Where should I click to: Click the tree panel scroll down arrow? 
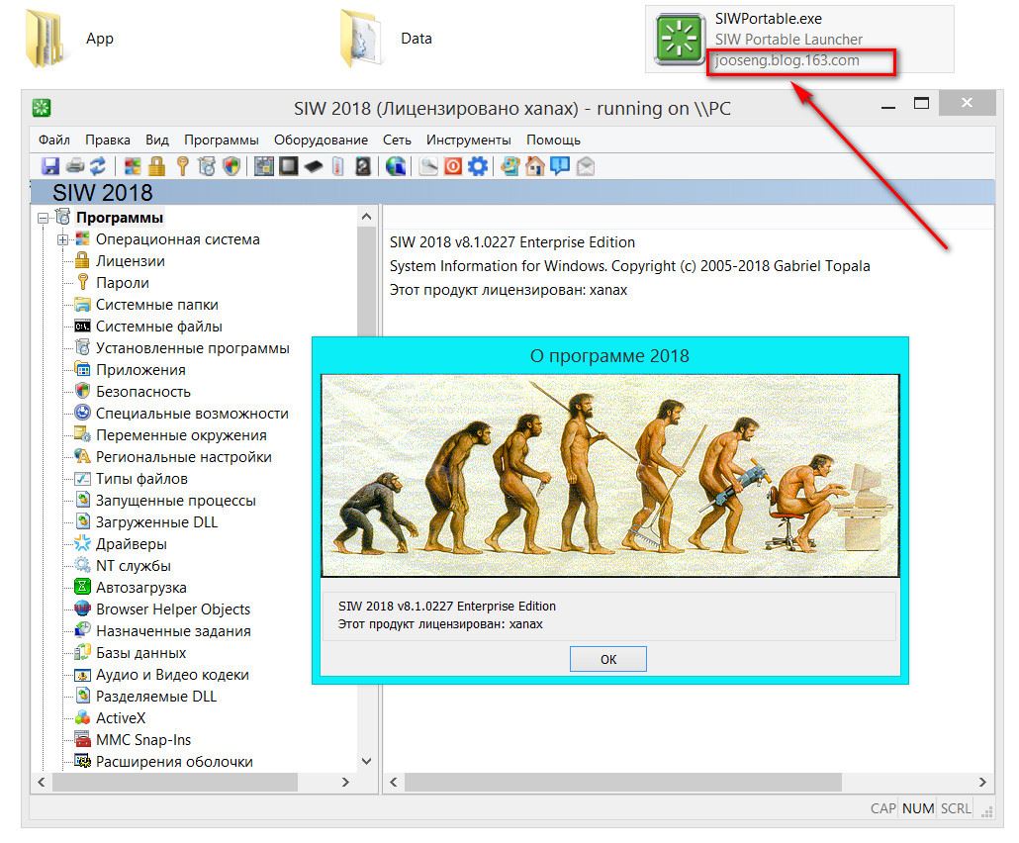(366, 761)
